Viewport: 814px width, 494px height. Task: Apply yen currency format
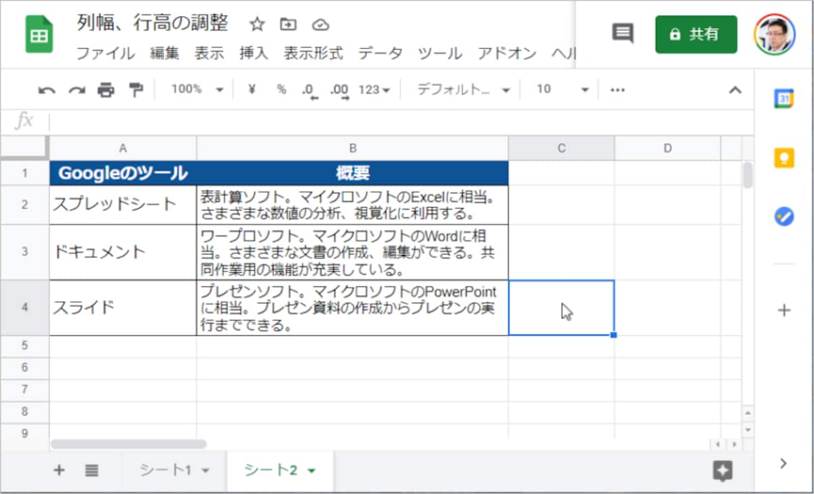point(252,89)
